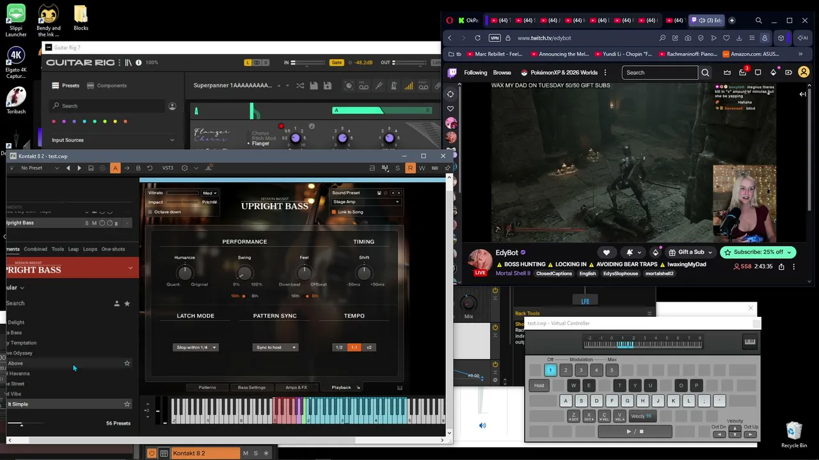Click the Kontakt plugin settings hexagon icon
This screenshot has height=460, width=819.
pos(184,168)
